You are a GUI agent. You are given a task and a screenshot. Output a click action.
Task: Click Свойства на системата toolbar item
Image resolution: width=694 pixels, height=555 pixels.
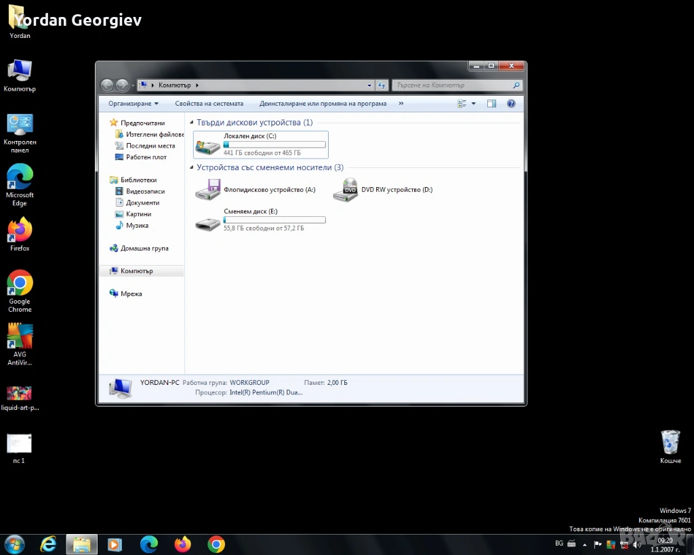209,104
